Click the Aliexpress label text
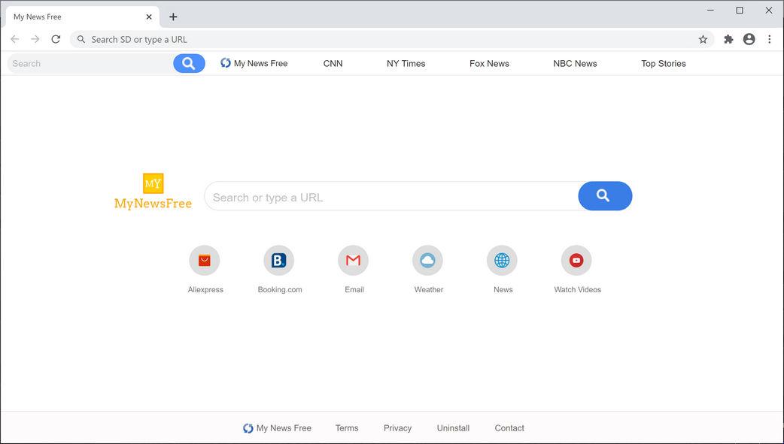Image resolution: width=784 pixels, height=444 pixels. tap(205, 290)
